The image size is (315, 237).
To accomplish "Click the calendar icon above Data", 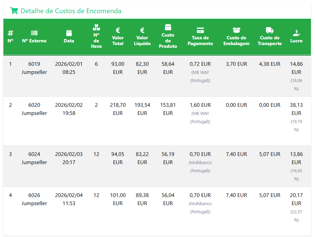I will [x=69, y=33].
